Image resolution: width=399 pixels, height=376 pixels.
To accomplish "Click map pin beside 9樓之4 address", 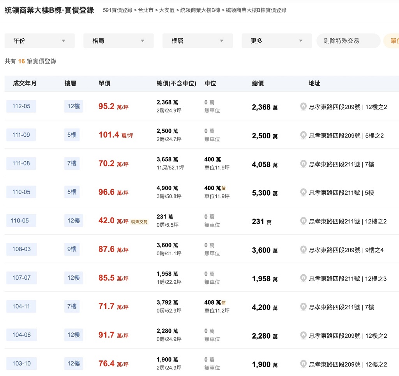I will point(303,250).
